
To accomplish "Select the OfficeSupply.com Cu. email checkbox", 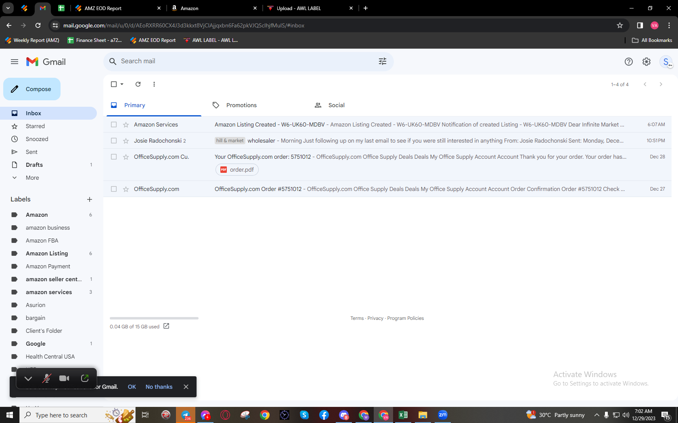I will 114,157.
